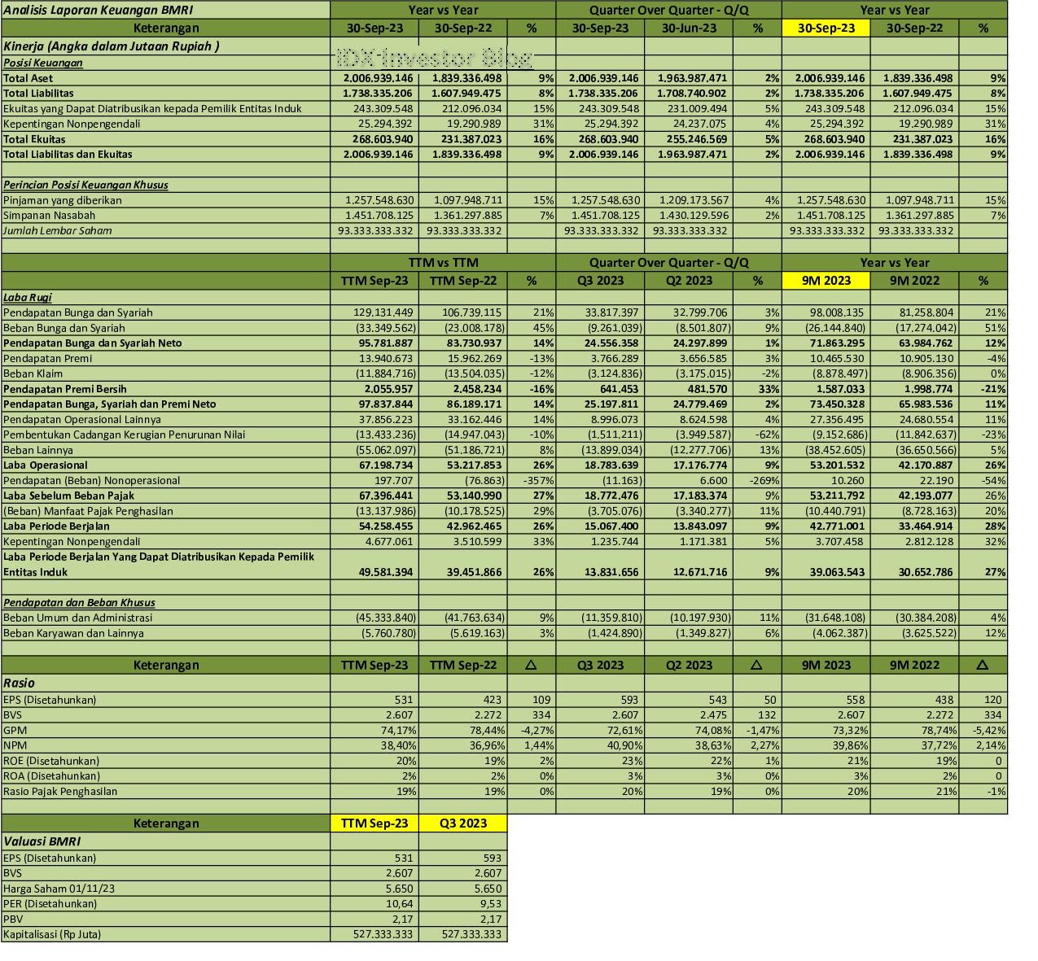Click the PER value '10,64'
Screen dimensions: 1038x961
(399, 903)
